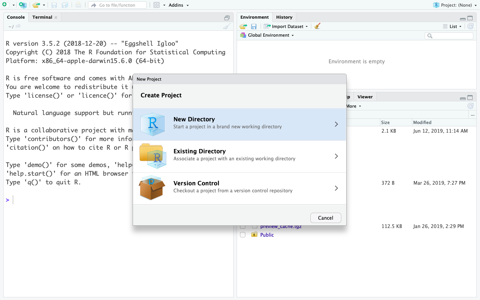Image resolution: width=480 pixels, height=300 pixels.
Task: Switch to the Terminal tab
Action: coord(42,17)
